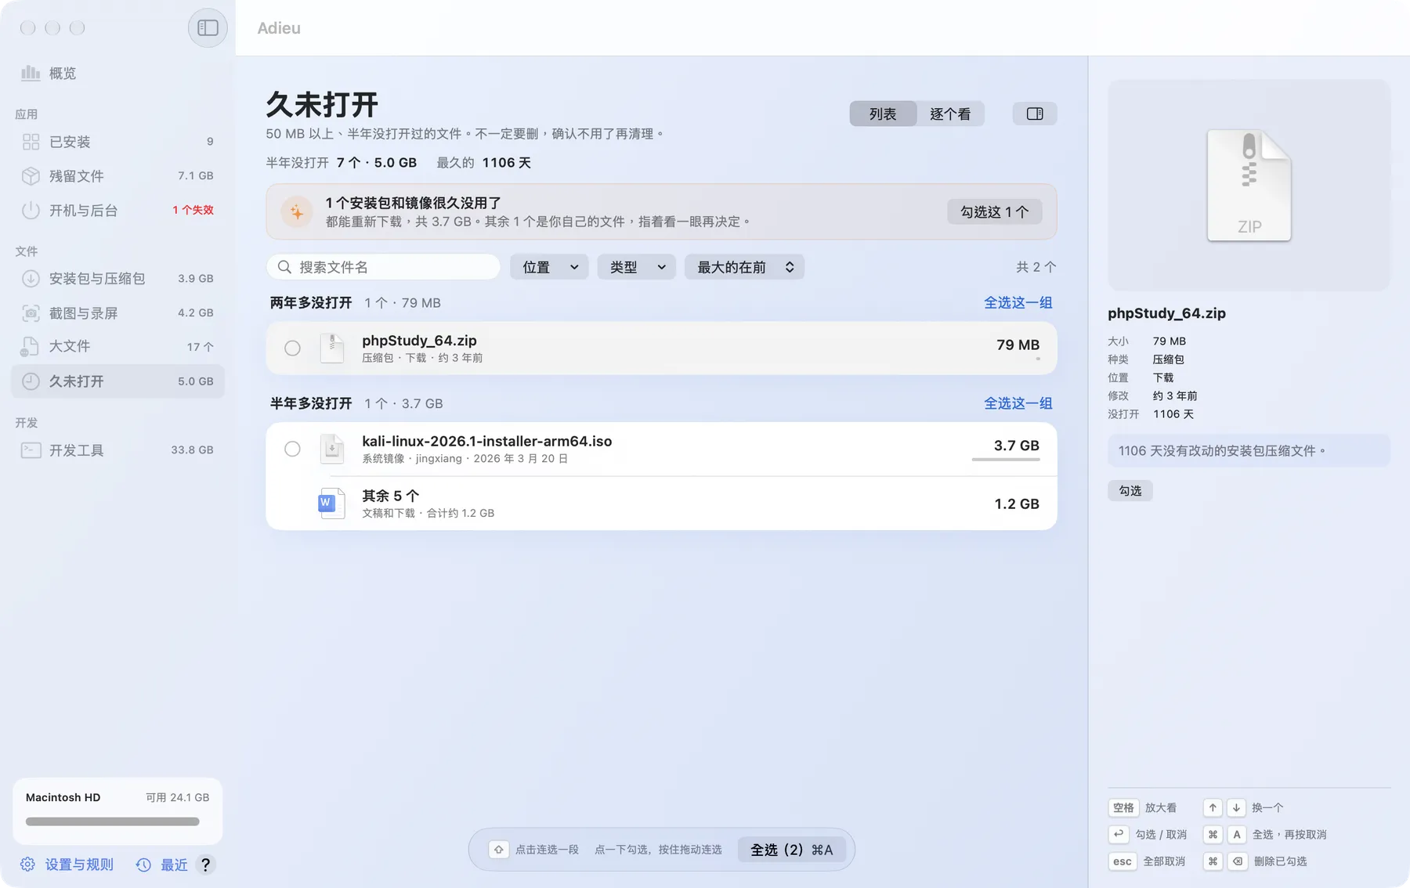This screenshot has width=1410, height=888.
Task: Click the sparkle suggestion icon in banner
Action: [297, 211]
